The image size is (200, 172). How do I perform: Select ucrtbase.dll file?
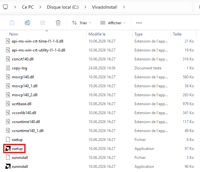tap(21, 104)
